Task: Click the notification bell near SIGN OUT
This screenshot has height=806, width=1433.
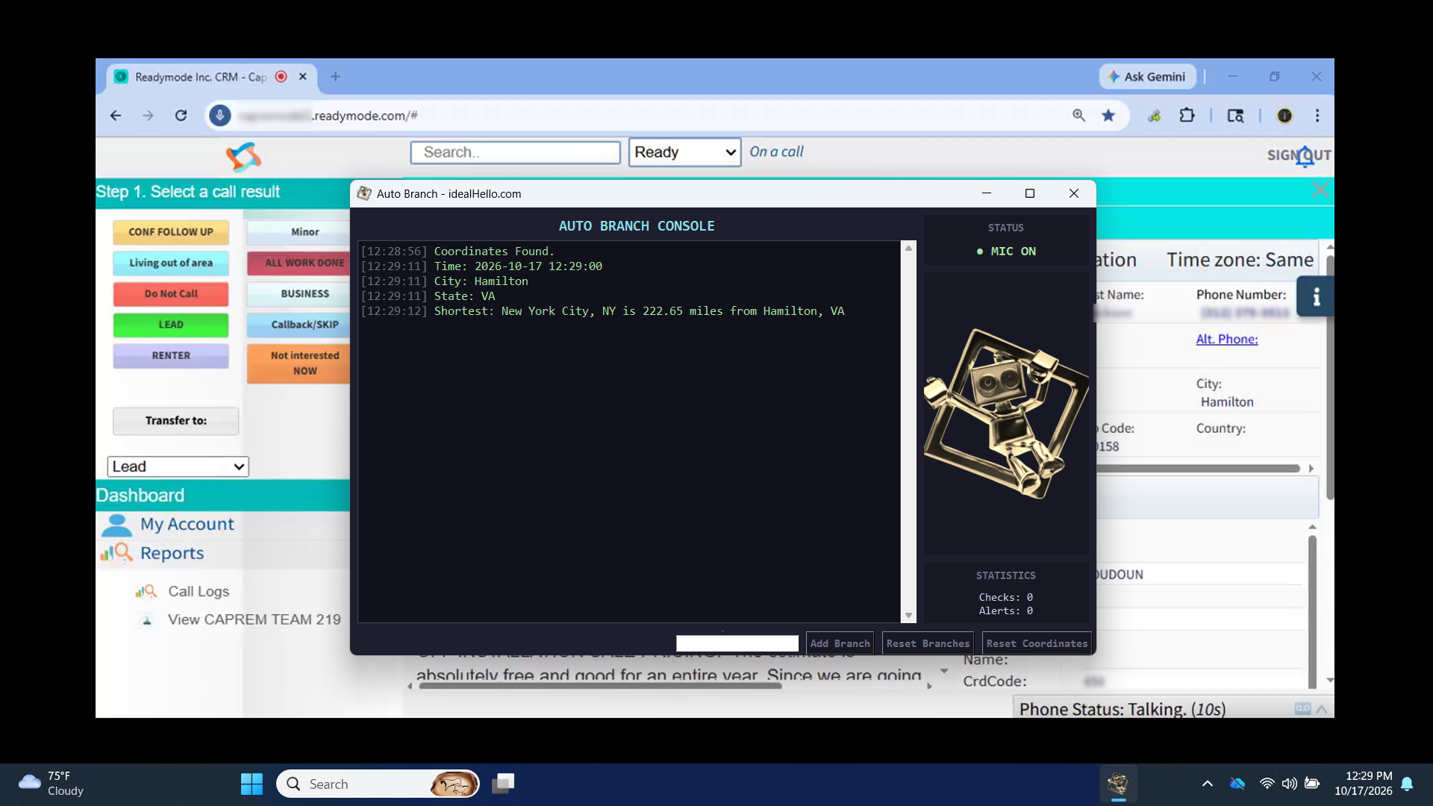Action: click(x=1305, y=157)
